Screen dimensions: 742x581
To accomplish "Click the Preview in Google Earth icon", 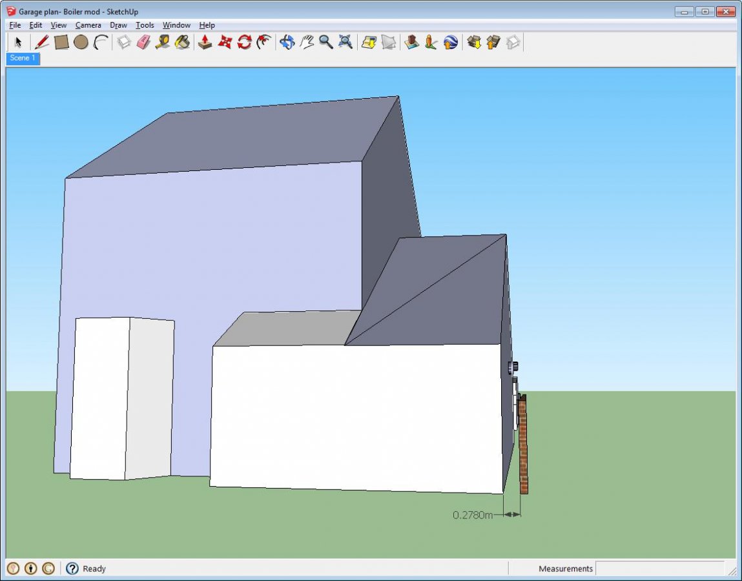I will tap(451, 43).
